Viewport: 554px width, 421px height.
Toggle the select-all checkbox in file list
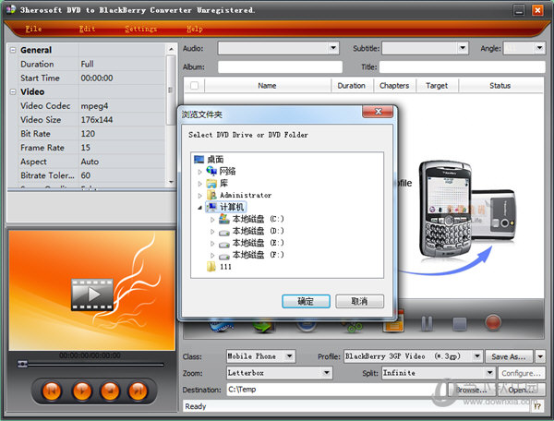[194, 86]
